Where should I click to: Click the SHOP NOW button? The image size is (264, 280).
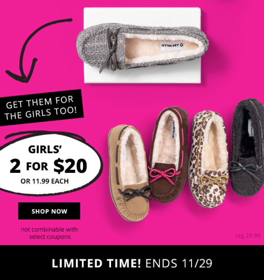49,211
